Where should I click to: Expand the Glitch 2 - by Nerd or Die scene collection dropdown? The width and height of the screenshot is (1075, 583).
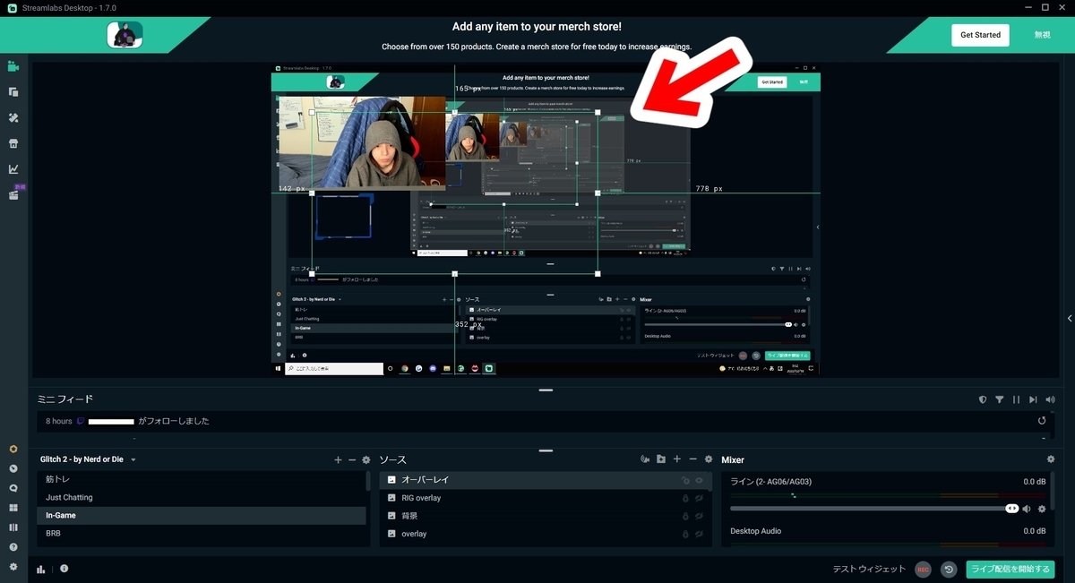[133, 459]
